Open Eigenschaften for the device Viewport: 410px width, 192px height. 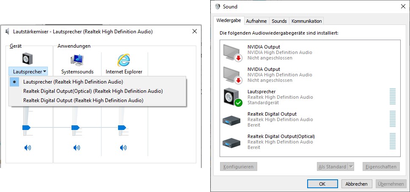[x=381, y=166]
